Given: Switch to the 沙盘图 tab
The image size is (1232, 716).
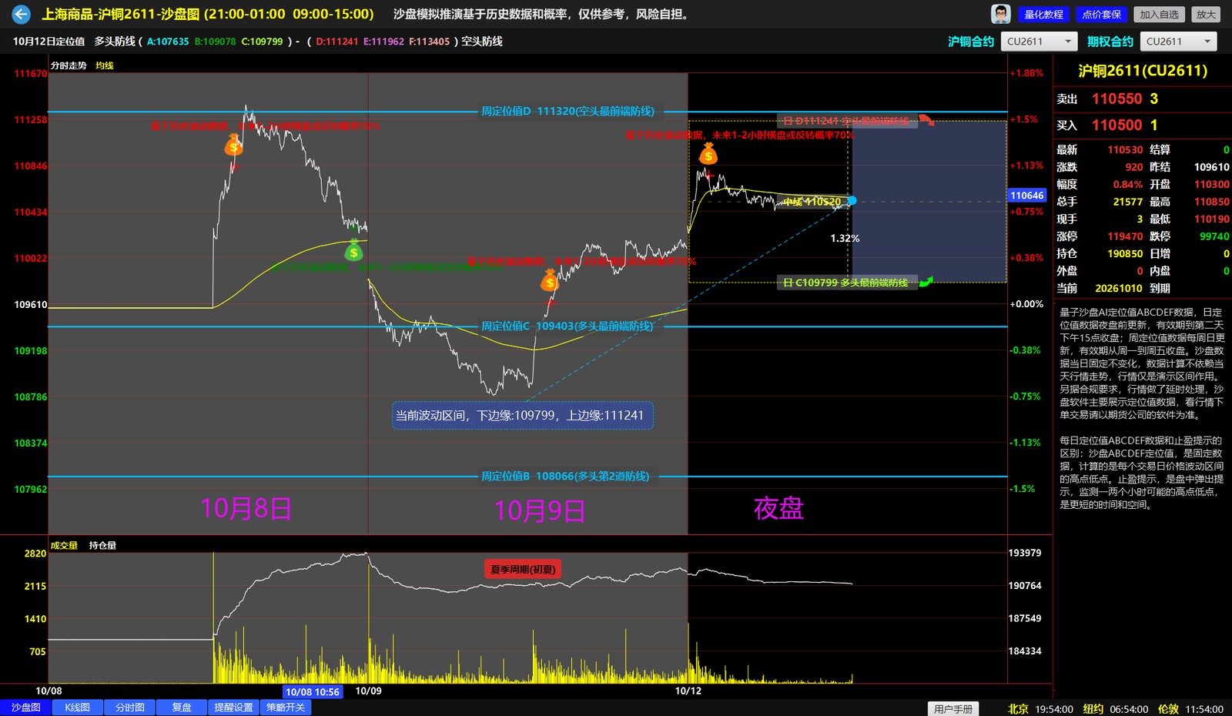Looking at the screenshot, I should 25,708.
